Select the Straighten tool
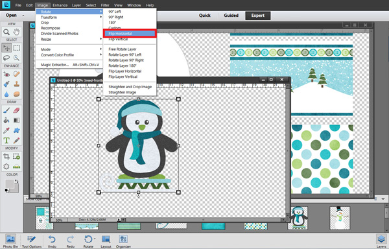 click(17, 167)
